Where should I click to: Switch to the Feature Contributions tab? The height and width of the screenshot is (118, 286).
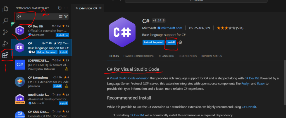139,56
